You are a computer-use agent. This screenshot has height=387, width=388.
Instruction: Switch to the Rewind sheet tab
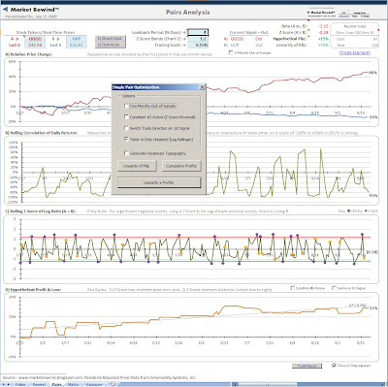39,384
